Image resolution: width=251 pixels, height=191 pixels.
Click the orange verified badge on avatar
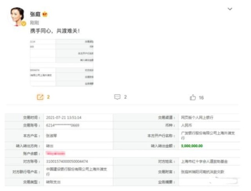pos(24,24)
